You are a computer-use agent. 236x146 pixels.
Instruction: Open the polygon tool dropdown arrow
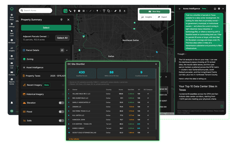87,11
